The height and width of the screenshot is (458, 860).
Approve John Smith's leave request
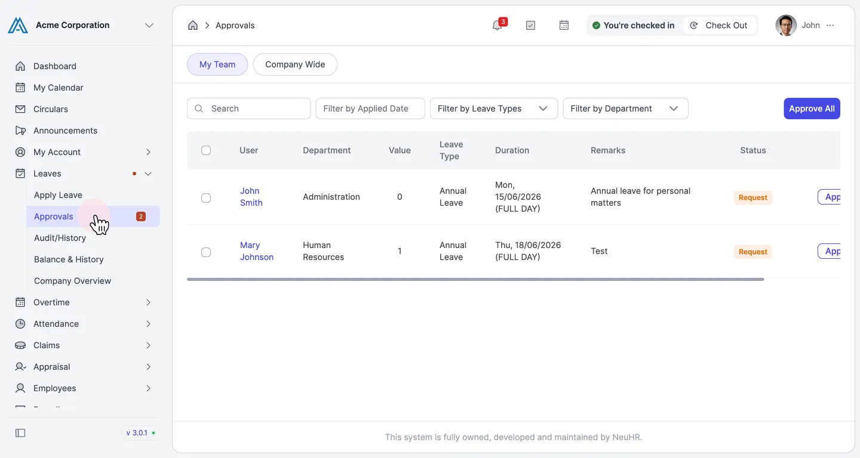[829, 197]
